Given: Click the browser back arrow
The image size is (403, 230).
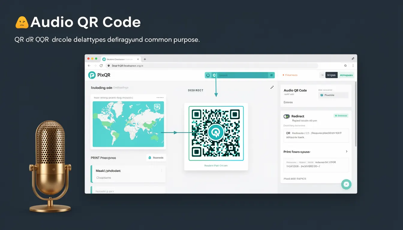Looking at the screenshot, I should (x=89, y=66).
